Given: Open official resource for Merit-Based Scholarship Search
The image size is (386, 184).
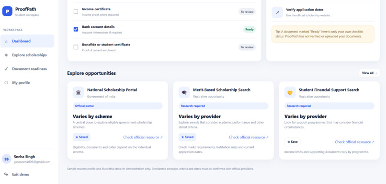Looking at the screenshot, I should [249, 137].
